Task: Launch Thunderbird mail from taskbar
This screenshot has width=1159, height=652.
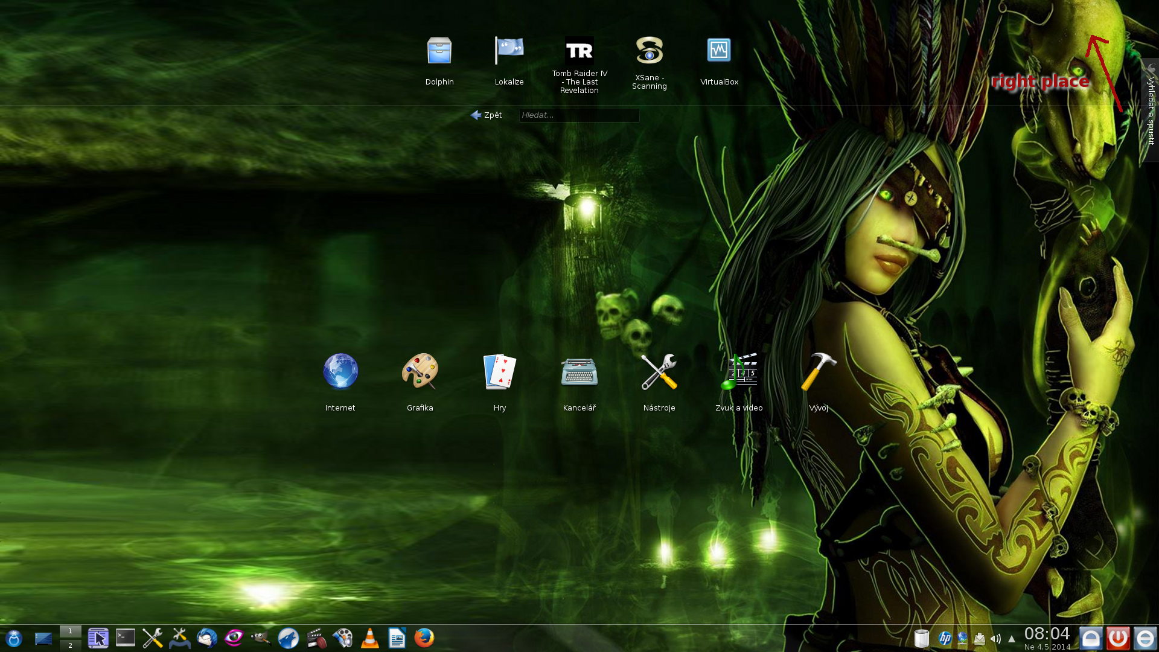Action: click(x=207, y=638)
